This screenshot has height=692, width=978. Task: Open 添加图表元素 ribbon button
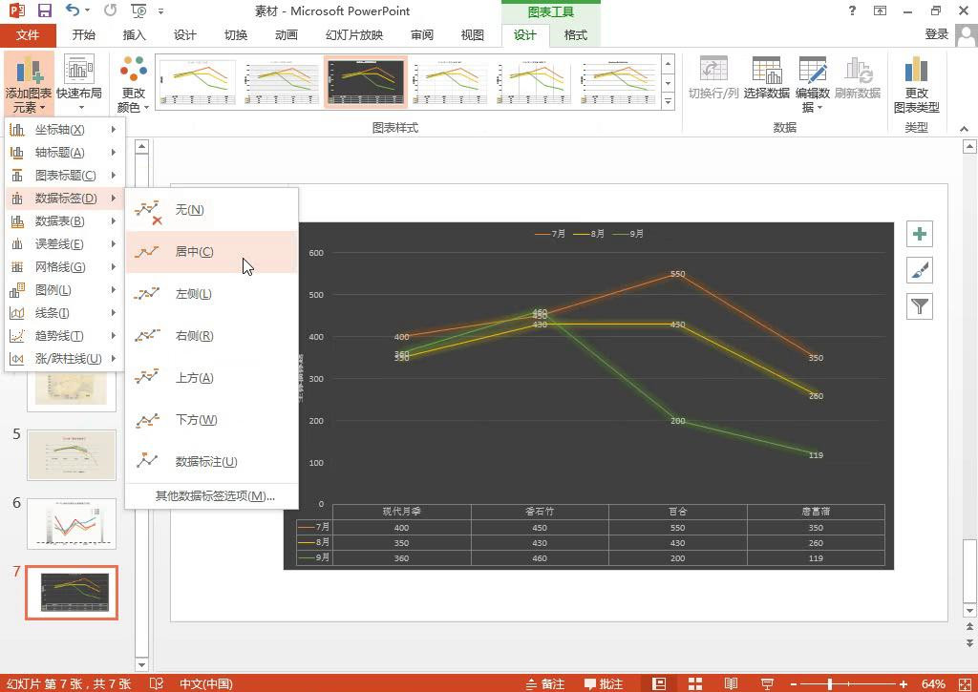(x=29, y=84)
